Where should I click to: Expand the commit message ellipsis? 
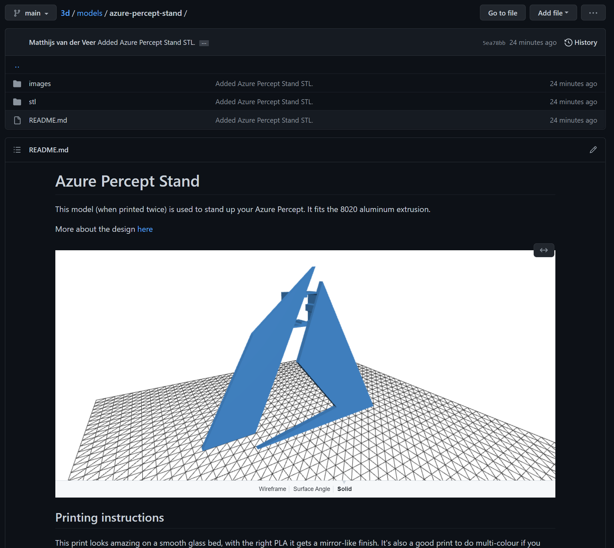(204, 43)
